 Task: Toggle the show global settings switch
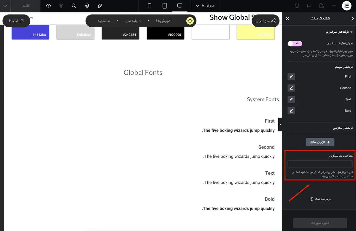pos(295,44)
